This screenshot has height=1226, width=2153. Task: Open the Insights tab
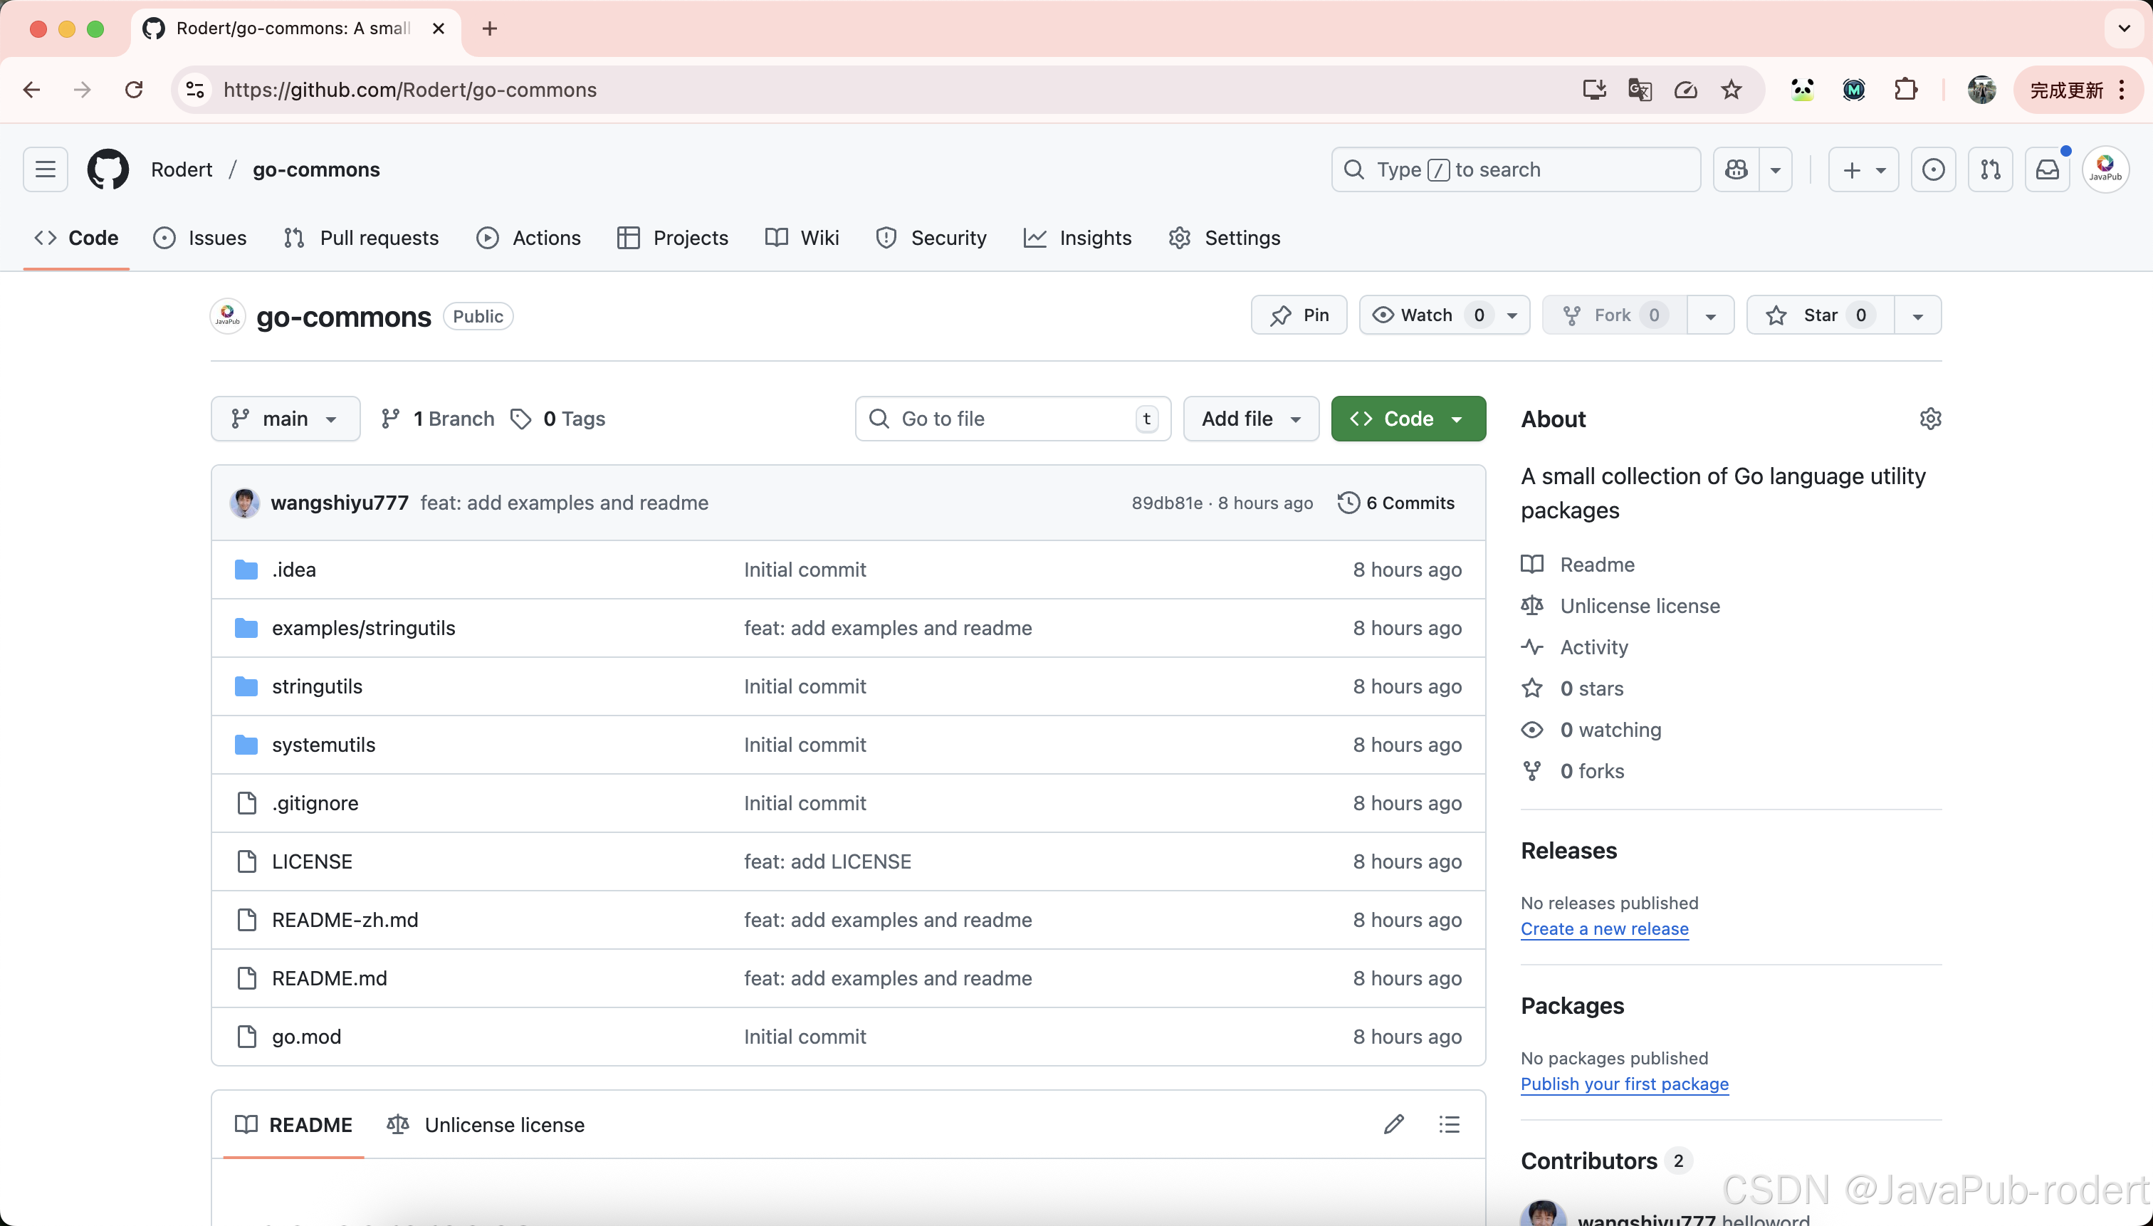pyautogui.click(x=1078, y=239)
